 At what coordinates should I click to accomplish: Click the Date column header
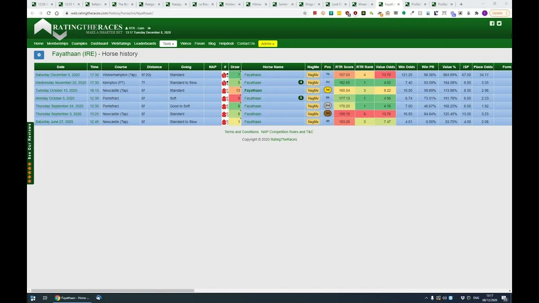pyautogui.click(x=61, y=67)
